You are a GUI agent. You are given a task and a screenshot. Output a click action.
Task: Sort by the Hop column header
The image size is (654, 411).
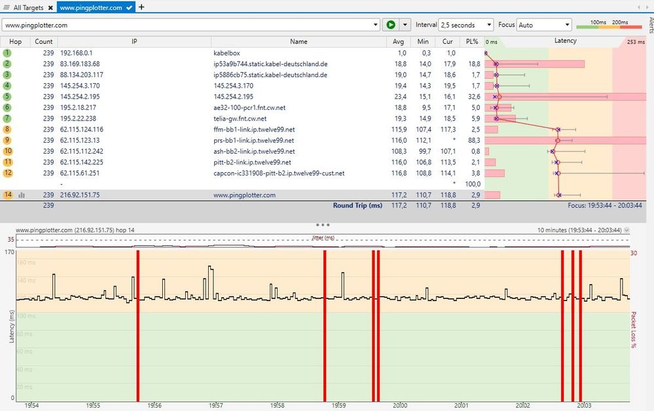click(x=16, y=42)
